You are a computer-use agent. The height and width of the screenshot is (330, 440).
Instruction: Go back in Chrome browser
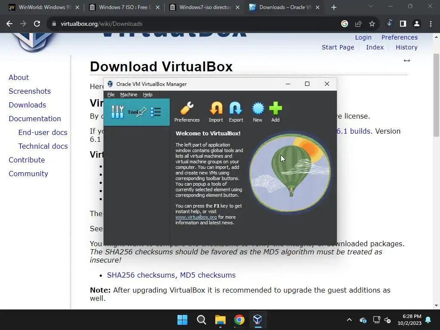(9, 24)
